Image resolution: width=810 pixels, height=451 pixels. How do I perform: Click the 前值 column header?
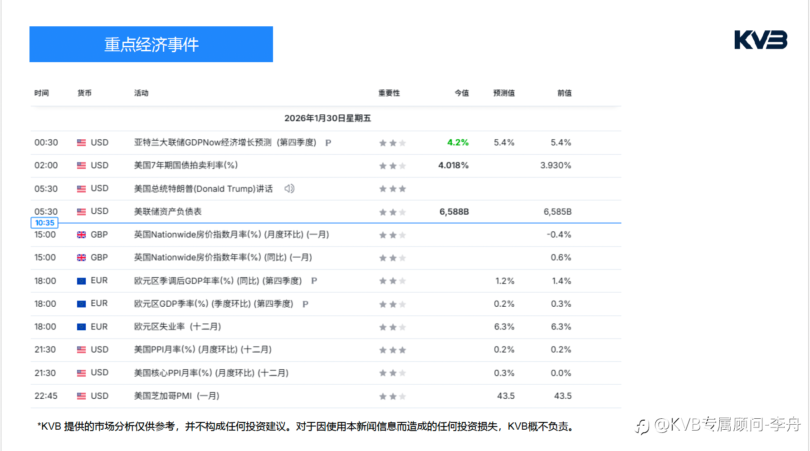pyautogui.click(x=564, y=93)
